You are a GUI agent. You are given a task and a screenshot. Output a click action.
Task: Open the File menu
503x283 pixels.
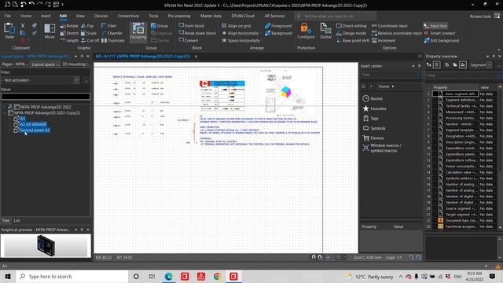click(x=8, y=16)
